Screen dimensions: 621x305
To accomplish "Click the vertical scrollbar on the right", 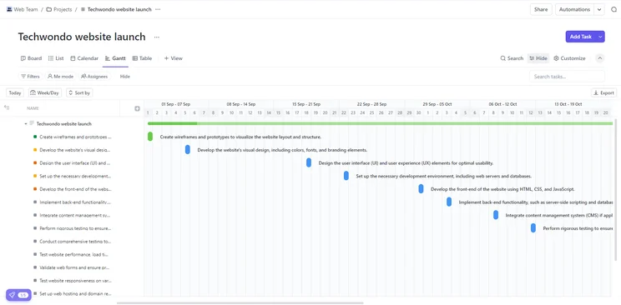I will [x=616, y=190].
